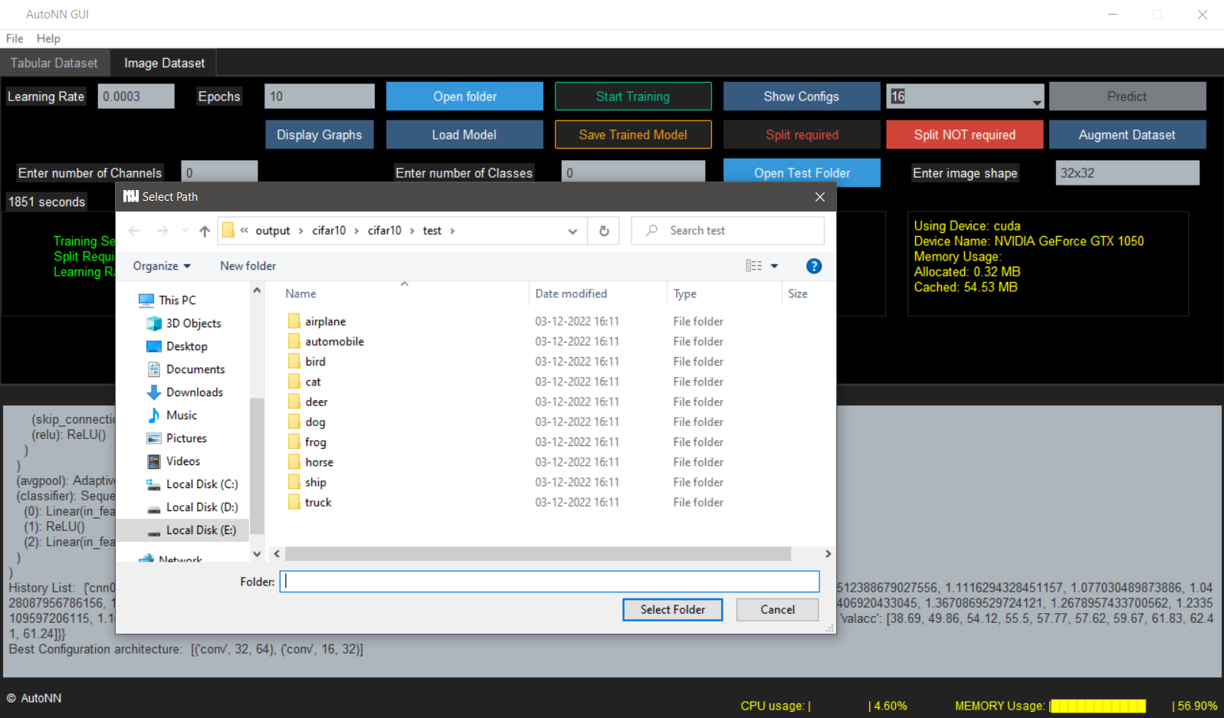Refresh the folder listing
This screenshot has width=1224, height=718.
604,231
